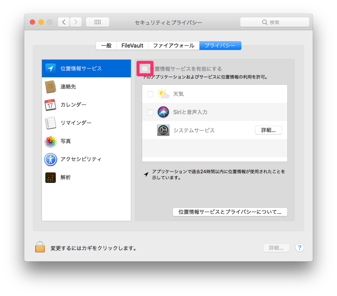Open the Show All preferences grid

click(97, 22)
